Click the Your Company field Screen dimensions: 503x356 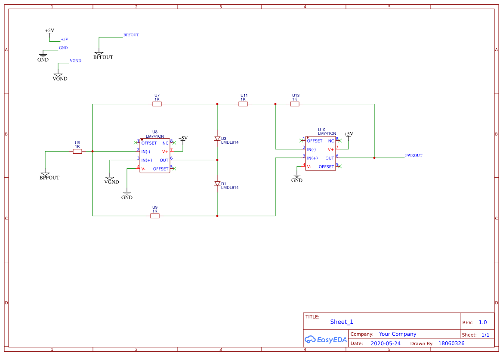click(x=398, y=334)
